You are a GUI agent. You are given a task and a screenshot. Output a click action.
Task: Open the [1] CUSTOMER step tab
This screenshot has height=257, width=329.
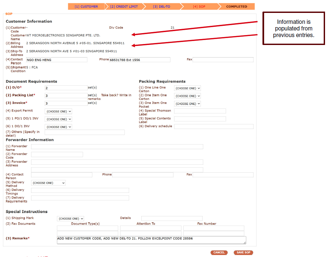pos(86,7)
